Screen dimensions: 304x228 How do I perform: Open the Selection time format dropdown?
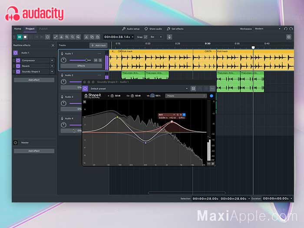[249, 199]
